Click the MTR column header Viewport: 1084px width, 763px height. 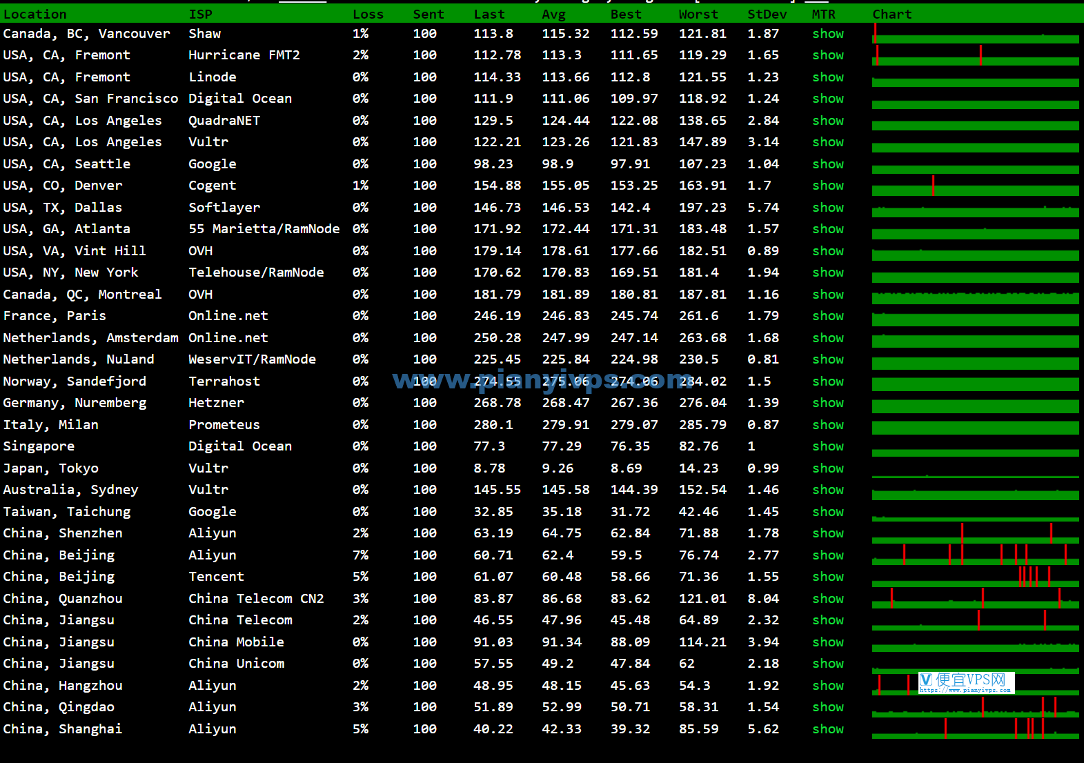coord(824,14)
